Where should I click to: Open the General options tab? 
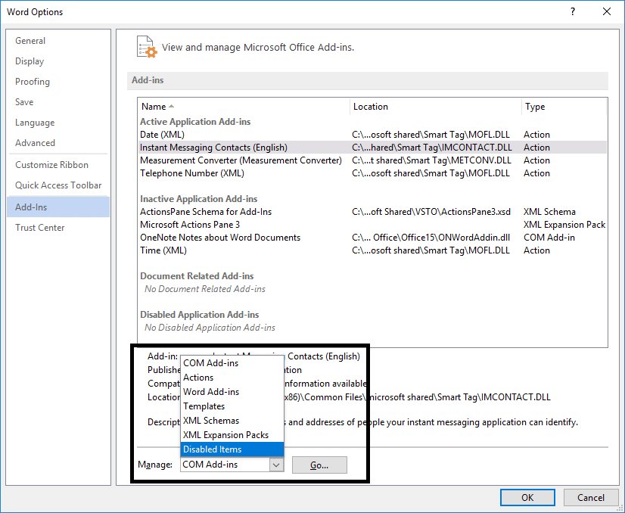[x=30, y=41]
